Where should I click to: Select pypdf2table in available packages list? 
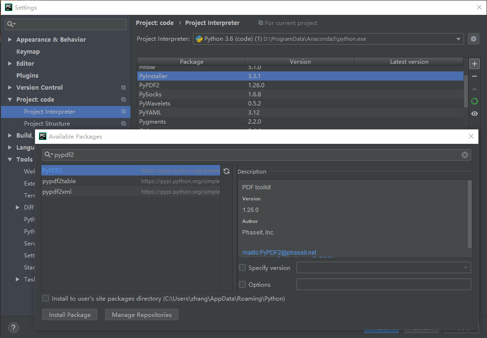[131, 181]
